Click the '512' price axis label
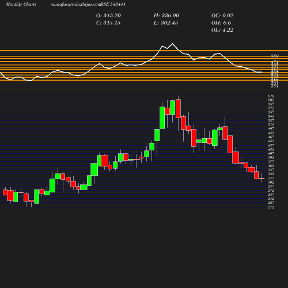Image resolution: width=288 pixels, height=288 pixels. pyautogui.click(x=271, y=125)
